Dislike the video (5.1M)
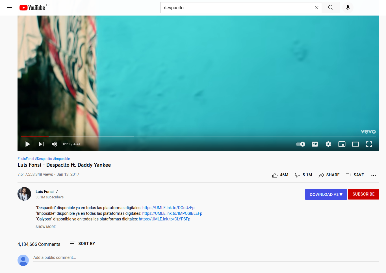386x273 pixels. point(303,175)
